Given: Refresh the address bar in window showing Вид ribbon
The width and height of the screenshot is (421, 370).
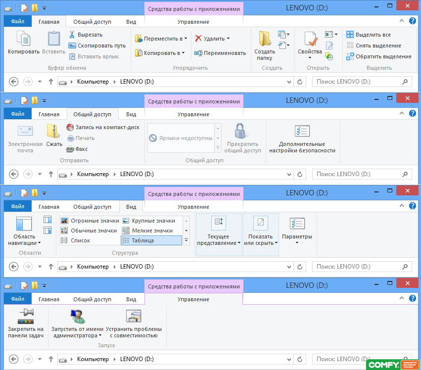Looking at the screenshot, I should (300, 267).
